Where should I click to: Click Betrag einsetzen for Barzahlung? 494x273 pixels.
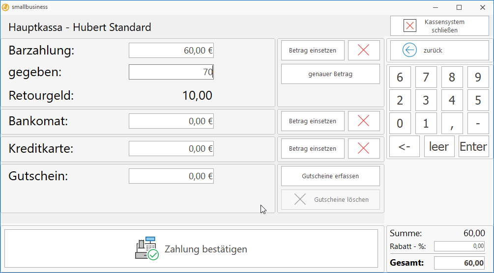pyautogui.click(x=313, y=50)
